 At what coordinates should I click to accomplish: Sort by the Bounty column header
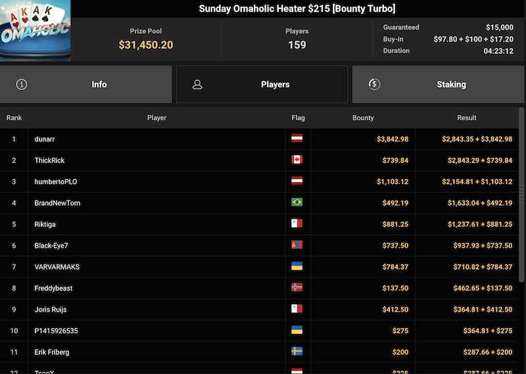(363, 118)
